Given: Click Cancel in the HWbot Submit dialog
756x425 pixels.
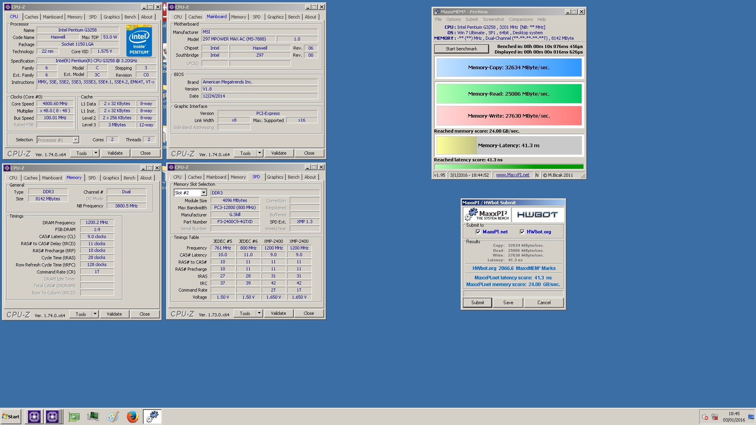Looking at the screenshot, I should (x=544, y=303).
